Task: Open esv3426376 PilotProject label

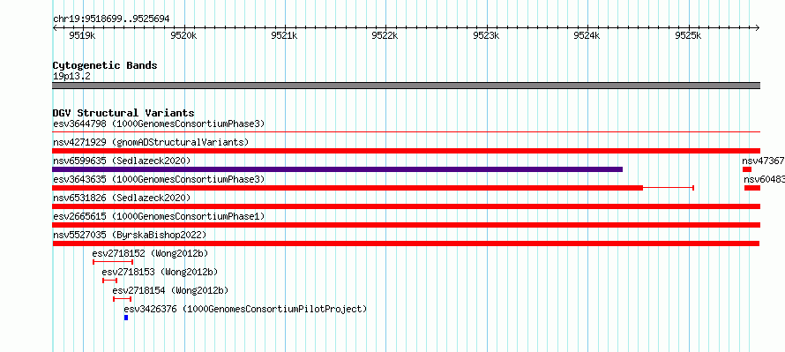Action: (x=245, y=309)
